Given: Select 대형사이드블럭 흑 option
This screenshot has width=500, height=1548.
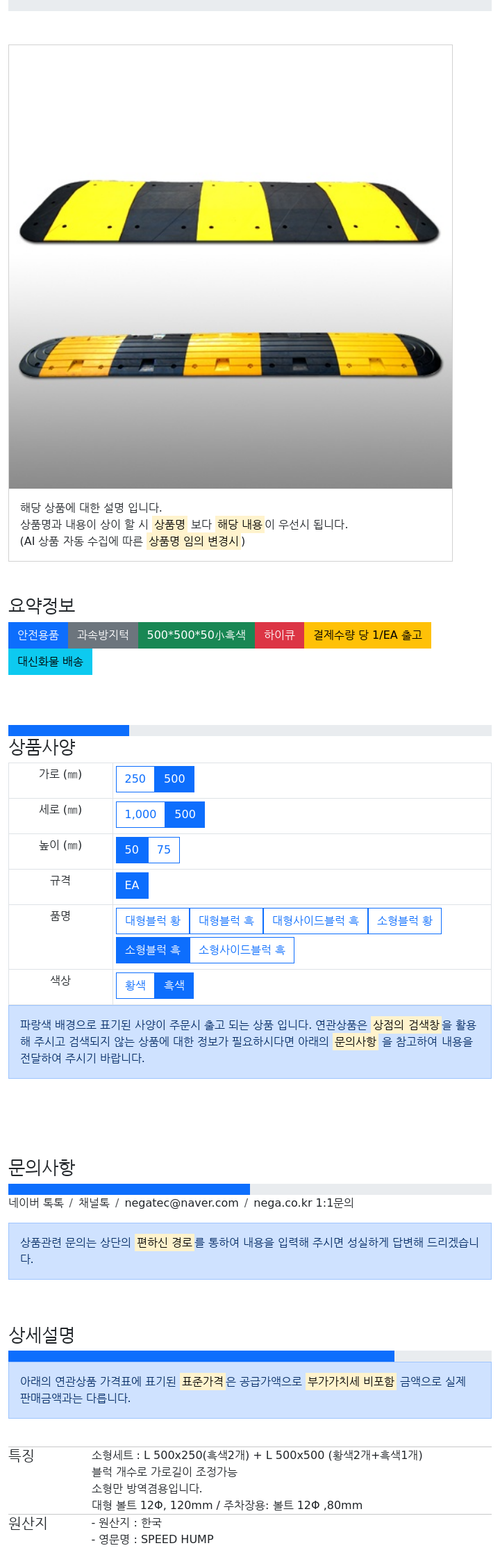Looking at the screenshot, I should [x=315, y=921].
